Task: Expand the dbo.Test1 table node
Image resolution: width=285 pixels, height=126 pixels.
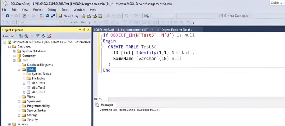Action: (x=24, y=83)
